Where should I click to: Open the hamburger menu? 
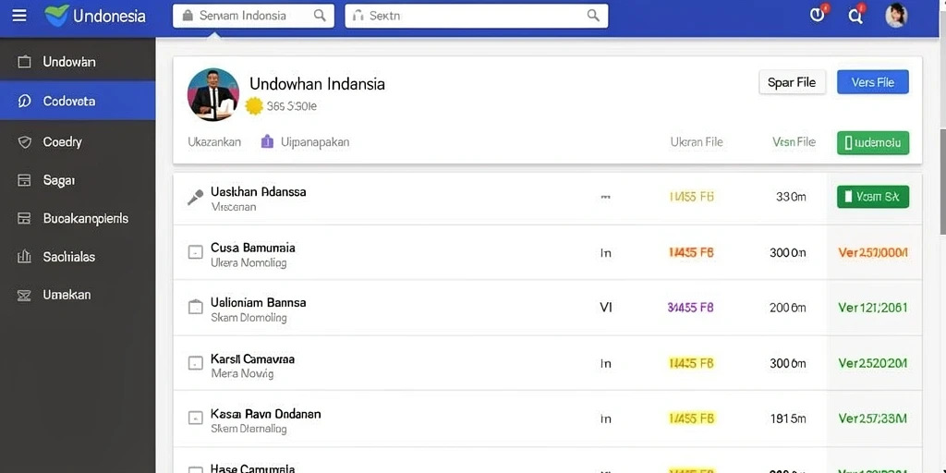[19, 16]
